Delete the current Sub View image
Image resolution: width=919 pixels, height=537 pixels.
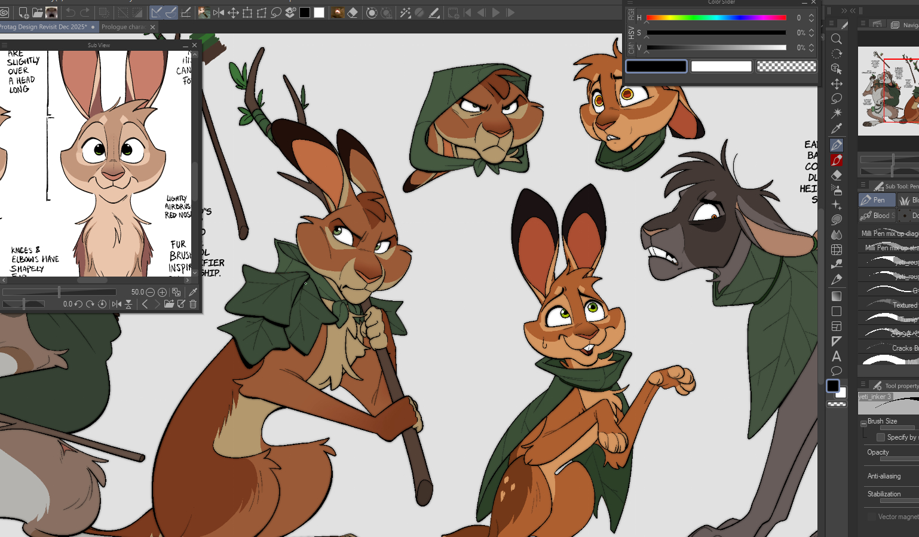[x=193, y=304]
